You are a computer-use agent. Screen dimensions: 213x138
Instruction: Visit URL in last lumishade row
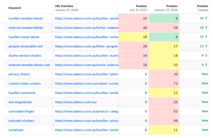[87, 130]
